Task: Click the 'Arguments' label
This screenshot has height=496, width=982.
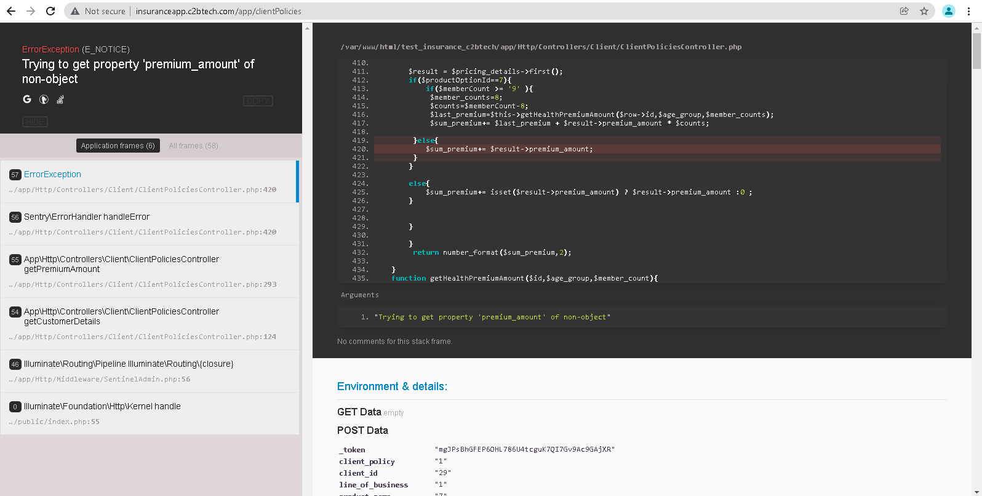Action: 360,295
